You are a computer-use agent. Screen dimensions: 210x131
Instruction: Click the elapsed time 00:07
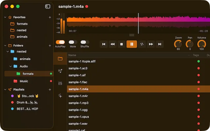coord(73,31)
